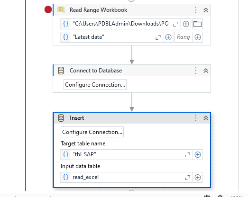Open expression editor for "tbl_SAP" field

187,155
